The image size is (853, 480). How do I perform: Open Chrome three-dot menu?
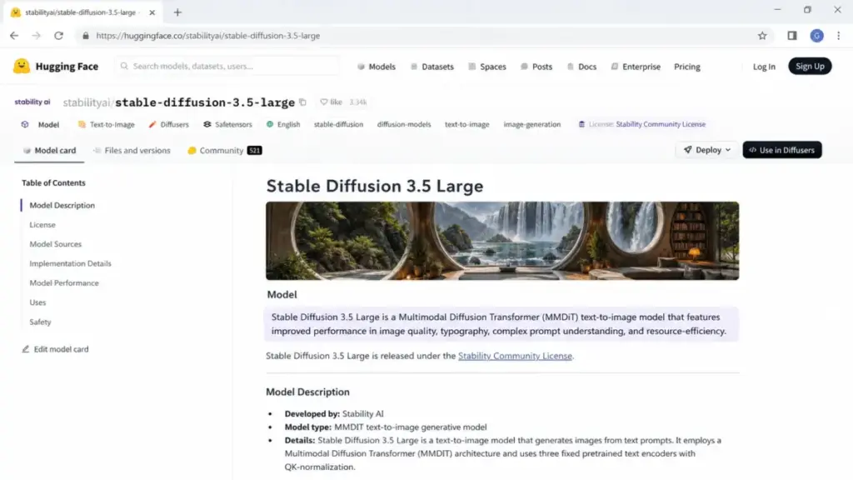point(838,35)
